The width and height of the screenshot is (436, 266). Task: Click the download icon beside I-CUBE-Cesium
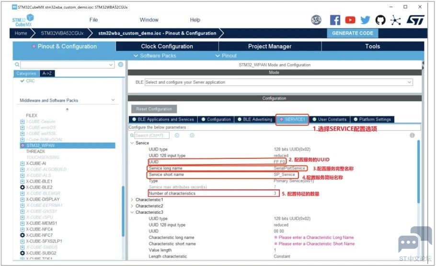[x=22, y=122]
